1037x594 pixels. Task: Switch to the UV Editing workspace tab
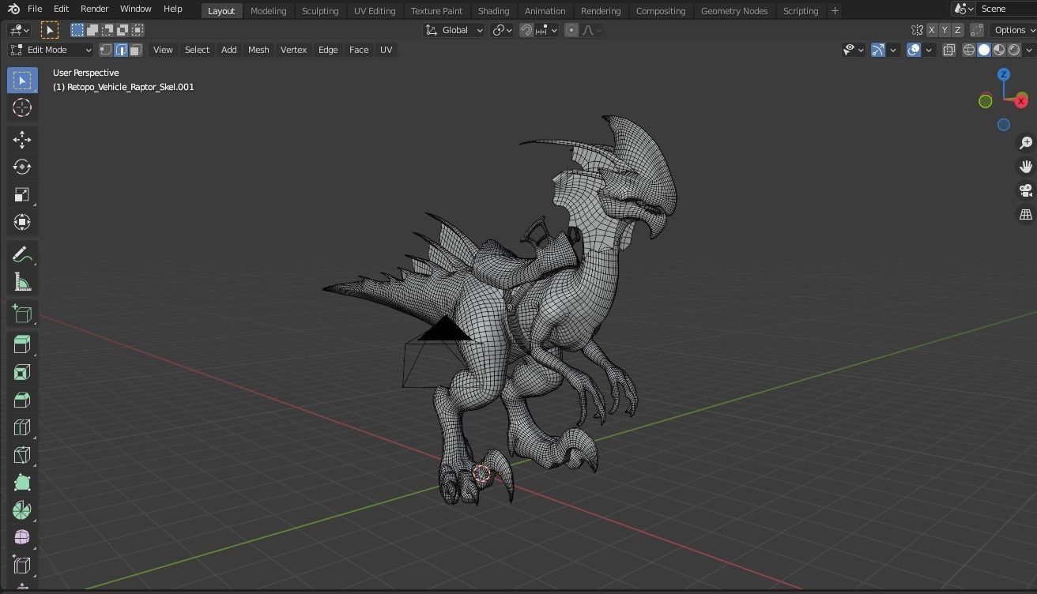[x=375, y=10]
